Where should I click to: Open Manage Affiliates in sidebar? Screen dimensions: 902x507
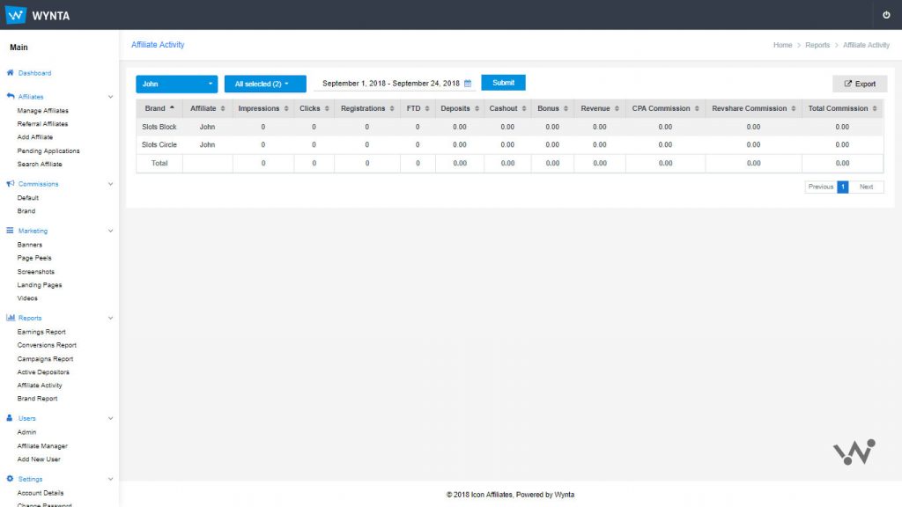(42, 110)
